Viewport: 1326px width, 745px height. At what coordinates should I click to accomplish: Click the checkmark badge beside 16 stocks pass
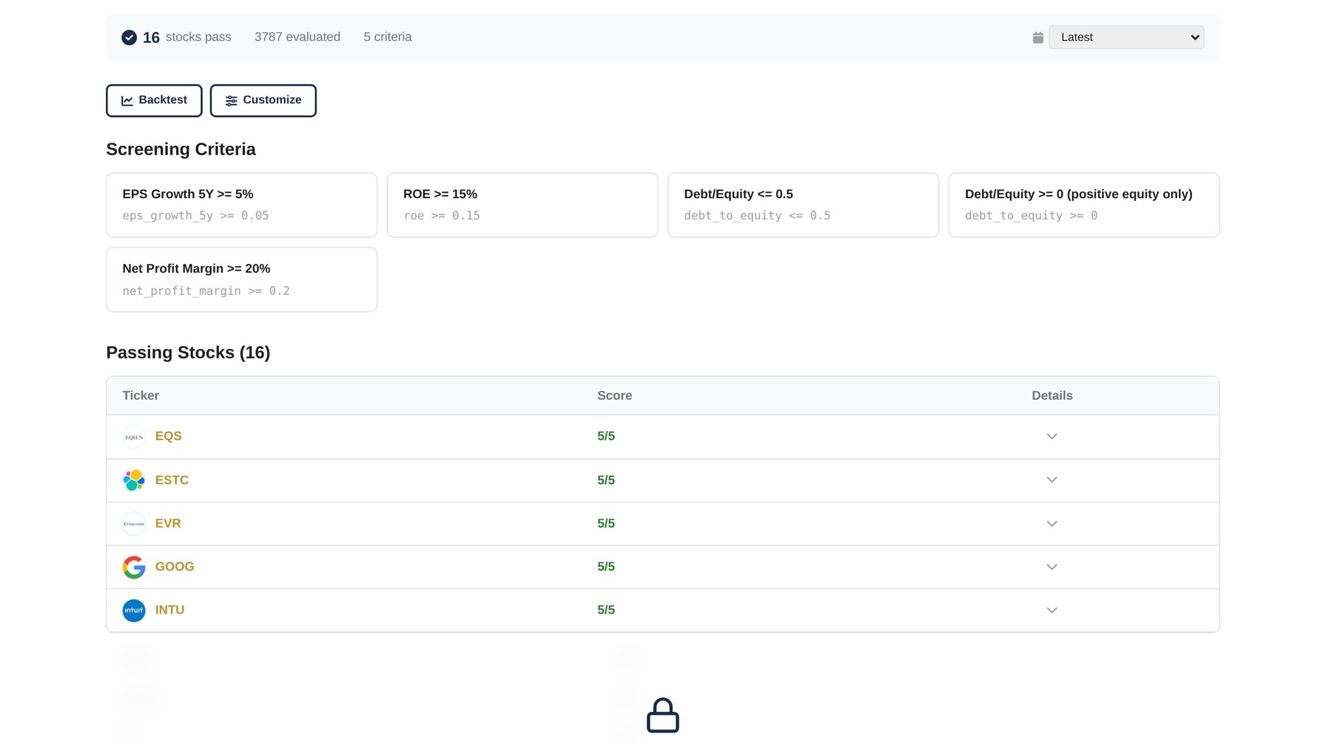tap(129, 37)
